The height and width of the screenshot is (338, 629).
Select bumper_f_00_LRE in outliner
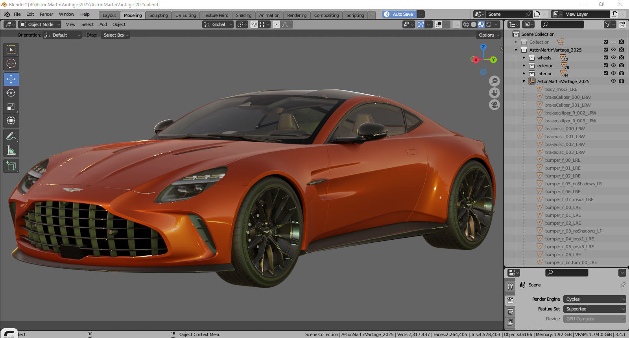[x=563, y=160]
